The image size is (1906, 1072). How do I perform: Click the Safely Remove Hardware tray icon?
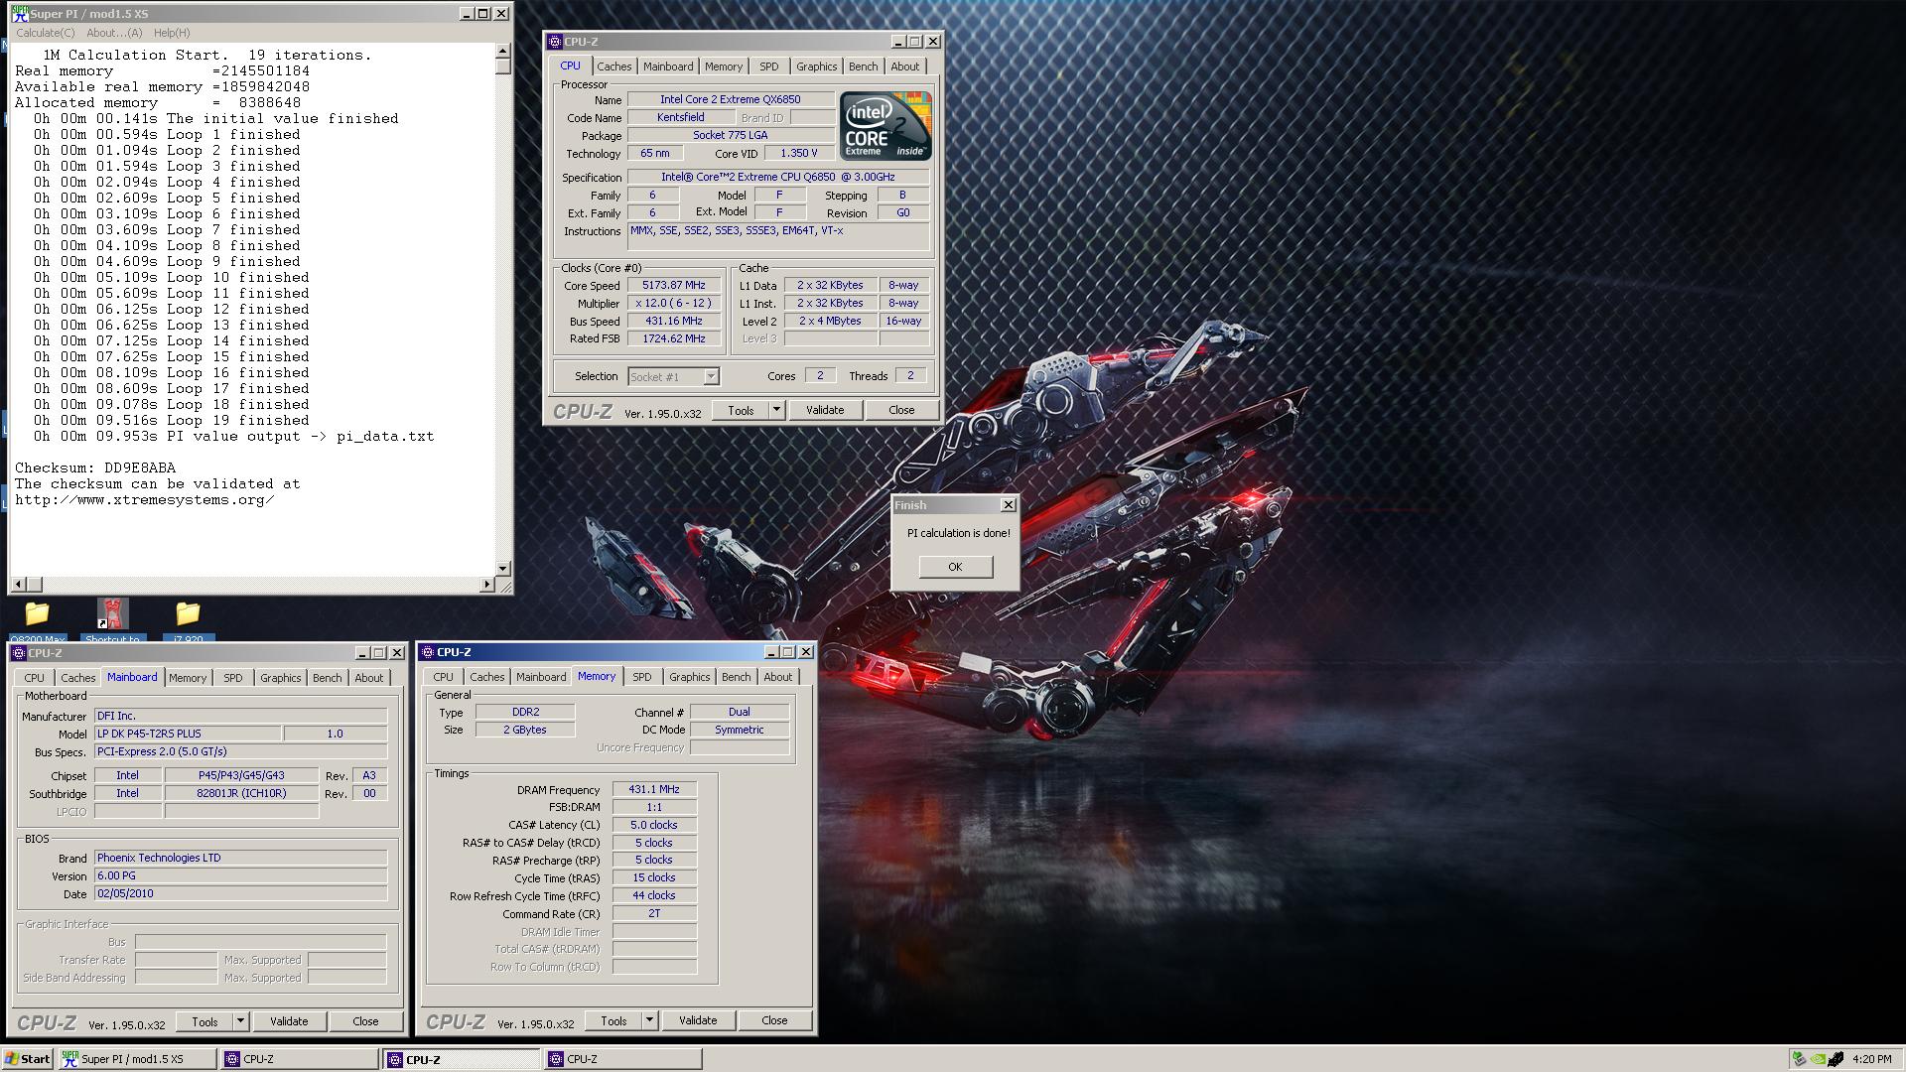point(1799,1059)
